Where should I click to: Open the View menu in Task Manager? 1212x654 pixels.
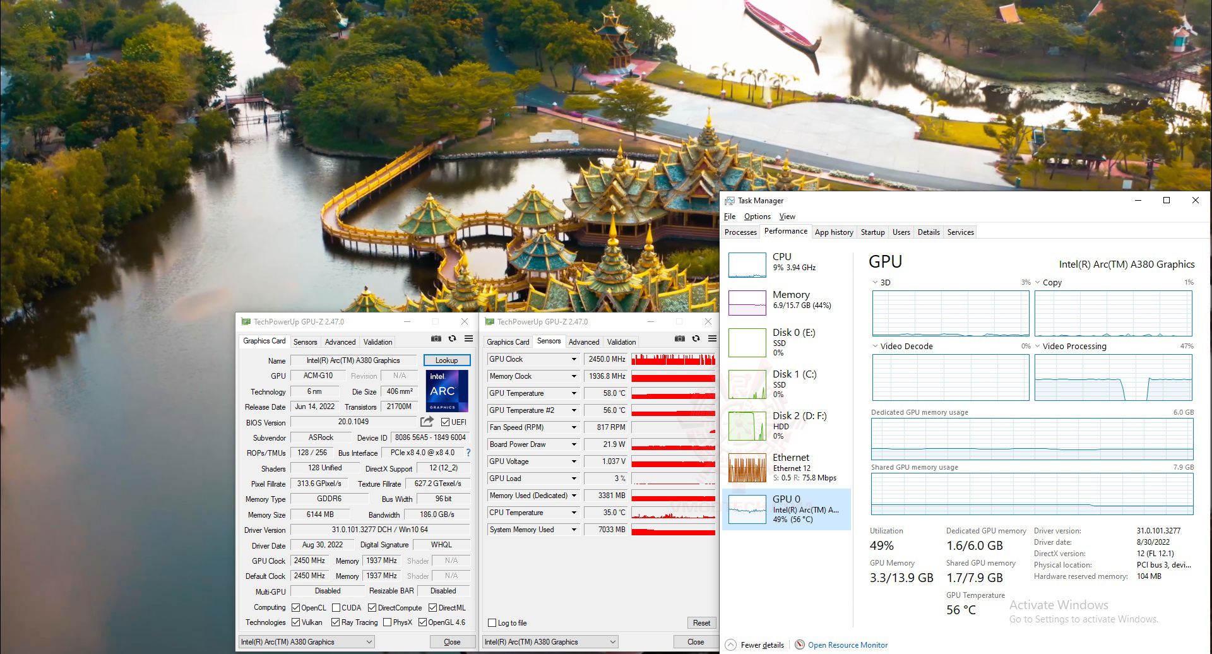point(787,217)
